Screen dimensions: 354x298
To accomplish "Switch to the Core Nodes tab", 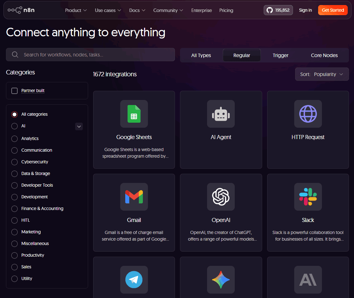I will tap(324, 55).
